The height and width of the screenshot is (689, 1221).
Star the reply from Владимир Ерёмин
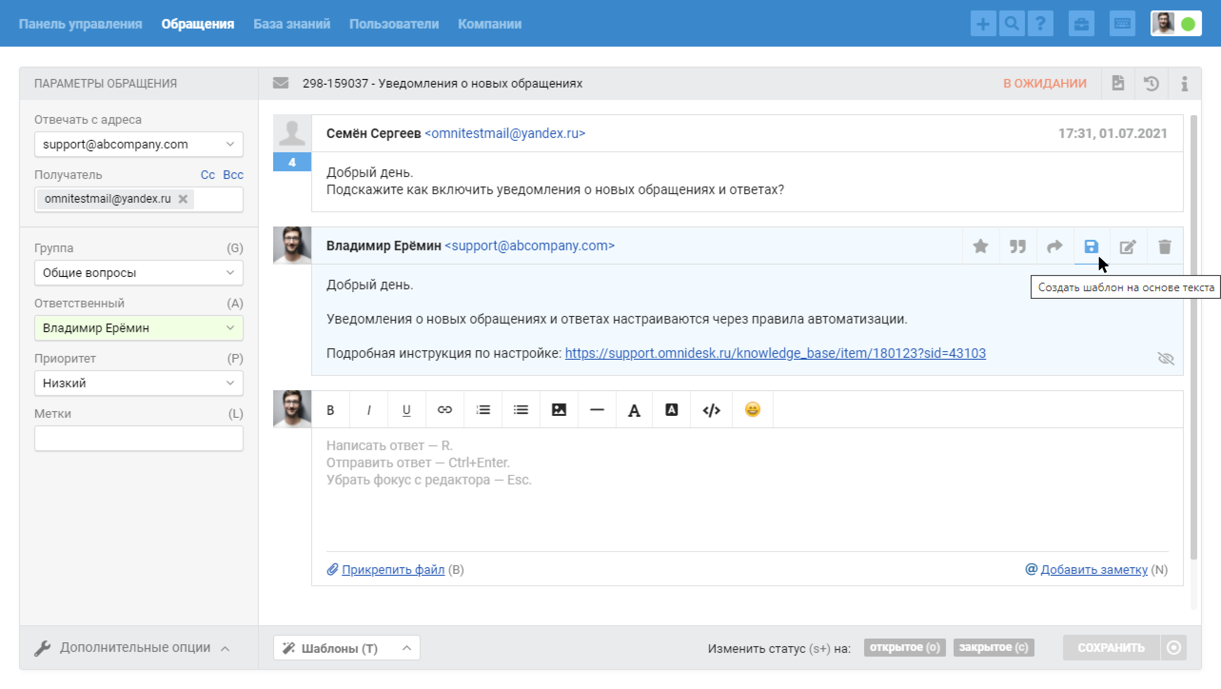[980, 246]
